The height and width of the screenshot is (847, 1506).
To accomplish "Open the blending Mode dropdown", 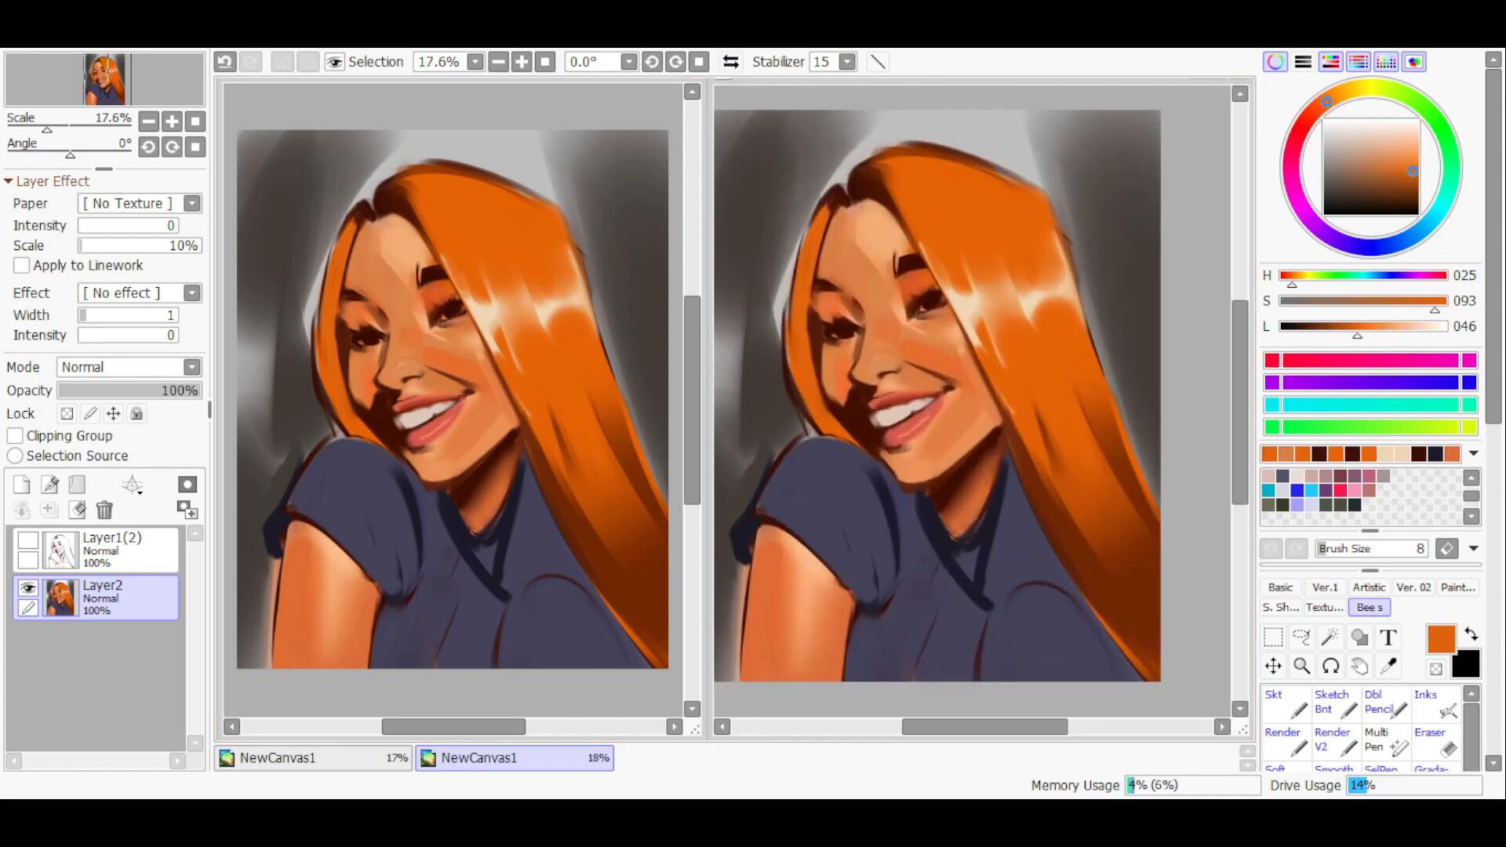I will [x=192, y=367].
